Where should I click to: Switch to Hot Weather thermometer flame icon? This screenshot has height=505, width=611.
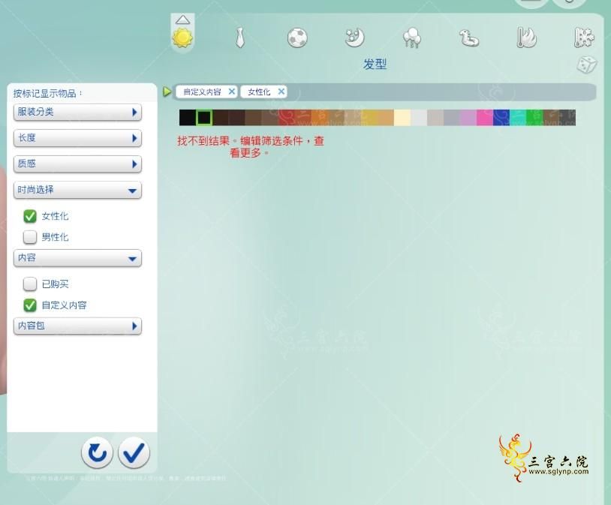(526, 38)
